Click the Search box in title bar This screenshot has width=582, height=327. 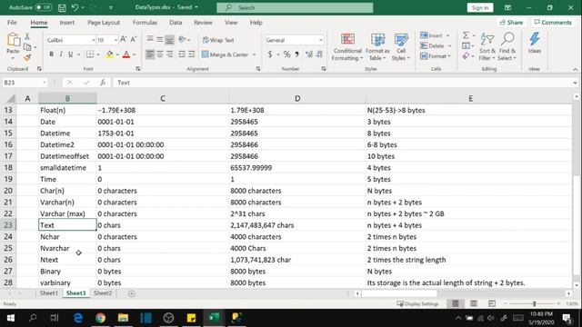pos(295,7)
